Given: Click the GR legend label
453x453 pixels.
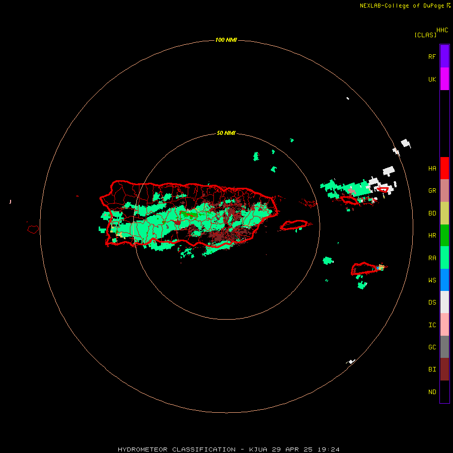Looking at the screenshot, I should tap(432, 191).
